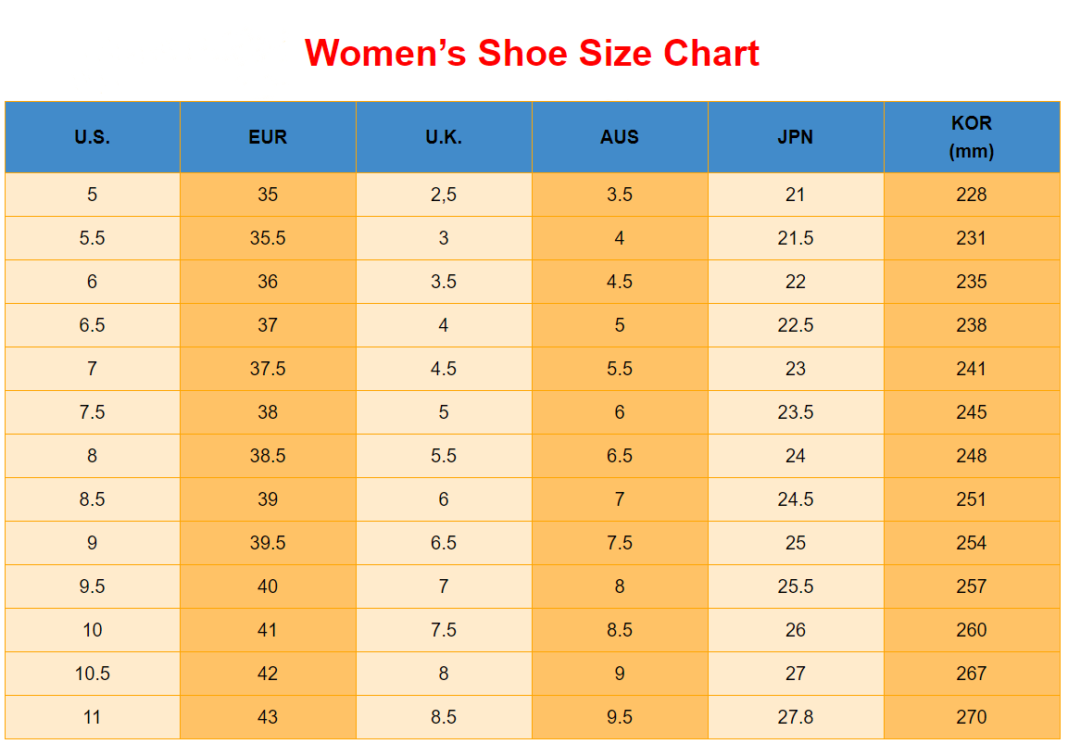Select the KOR 257 cell
The height and width of the screenshot is (744, 1068).
972,586
